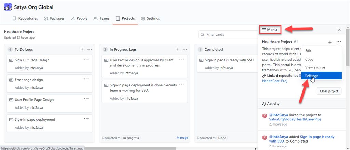Open organization Settings tab
This screenshot has width=350, height=150.
(x=150, y=18)
